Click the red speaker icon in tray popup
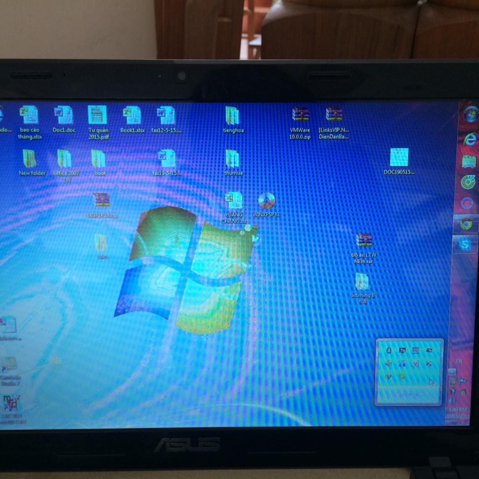479x479 pixels. (388, 363)
